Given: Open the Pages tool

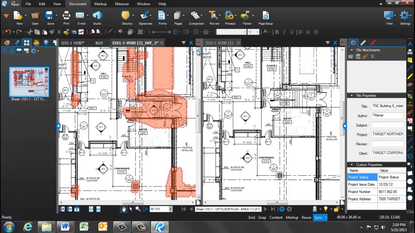Looking at the screenshot, I should [x=177, y=16].
